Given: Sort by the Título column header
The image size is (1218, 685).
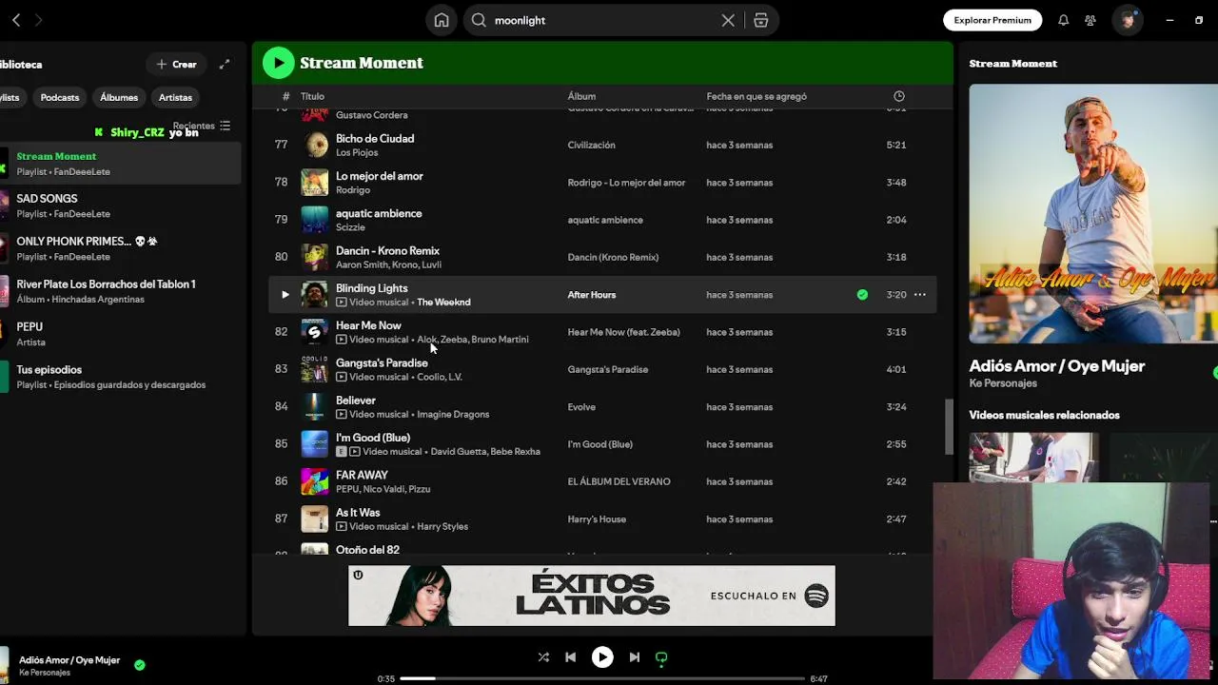Looking at the screenshot, I should pyautogui.click(x=312, y=96).
